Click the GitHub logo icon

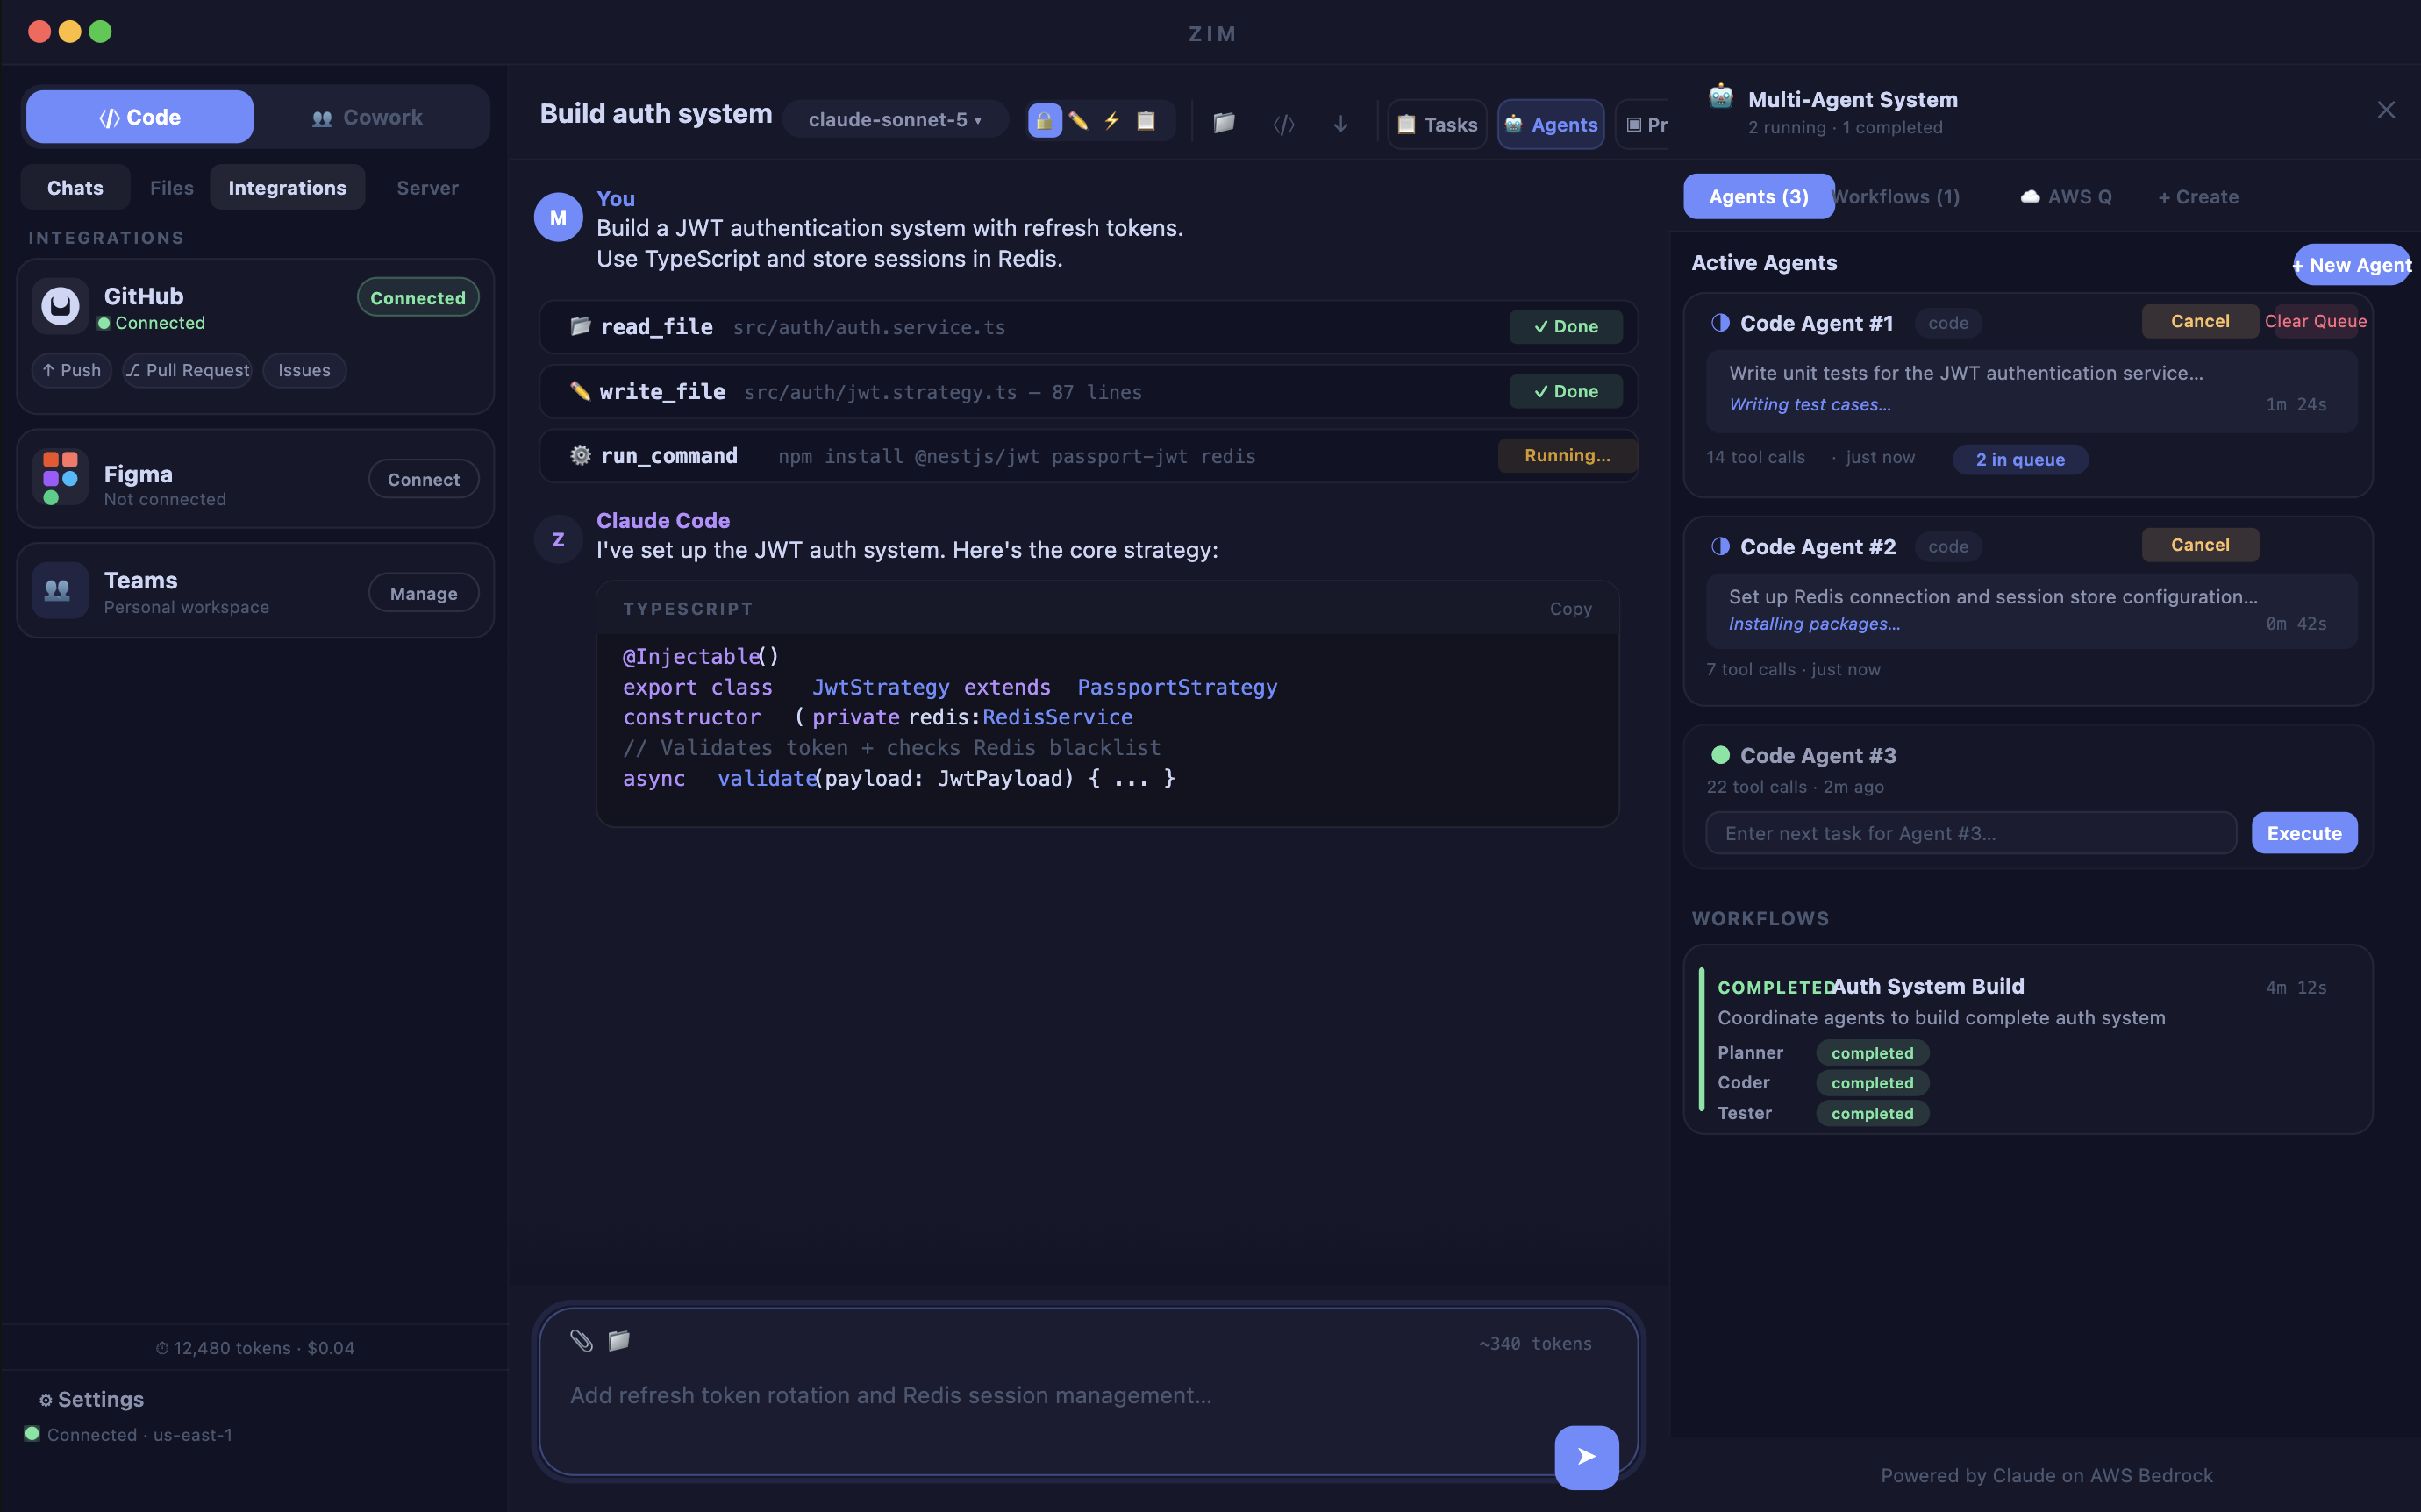[60, 306]
